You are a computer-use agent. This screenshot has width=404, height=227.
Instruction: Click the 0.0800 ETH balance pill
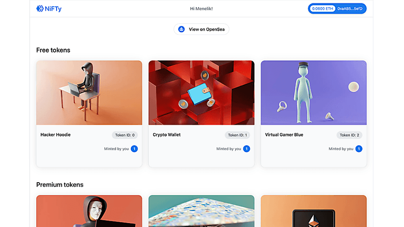tap(323, 9)
